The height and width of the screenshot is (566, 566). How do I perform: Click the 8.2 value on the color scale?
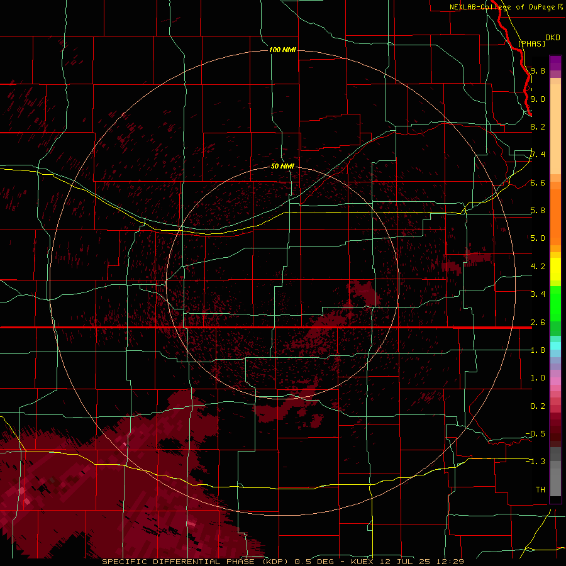[x=538, y=126]
